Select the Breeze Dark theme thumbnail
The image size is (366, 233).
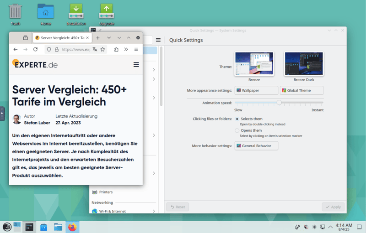[x=304, y=63]
